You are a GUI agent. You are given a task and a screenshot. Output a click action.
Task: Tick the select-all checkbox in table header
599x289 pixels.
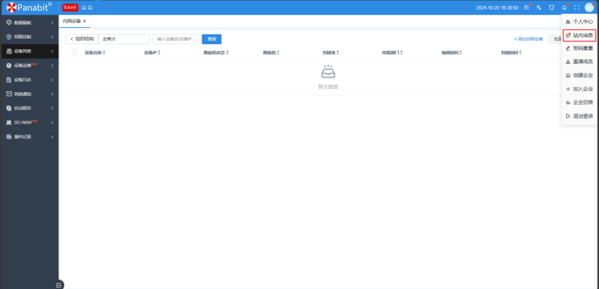(74, 53)
